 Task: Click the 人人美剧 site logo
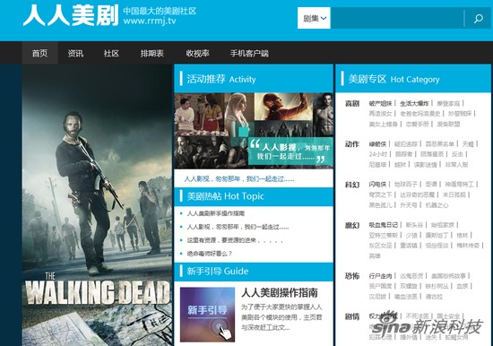(71, 15)
